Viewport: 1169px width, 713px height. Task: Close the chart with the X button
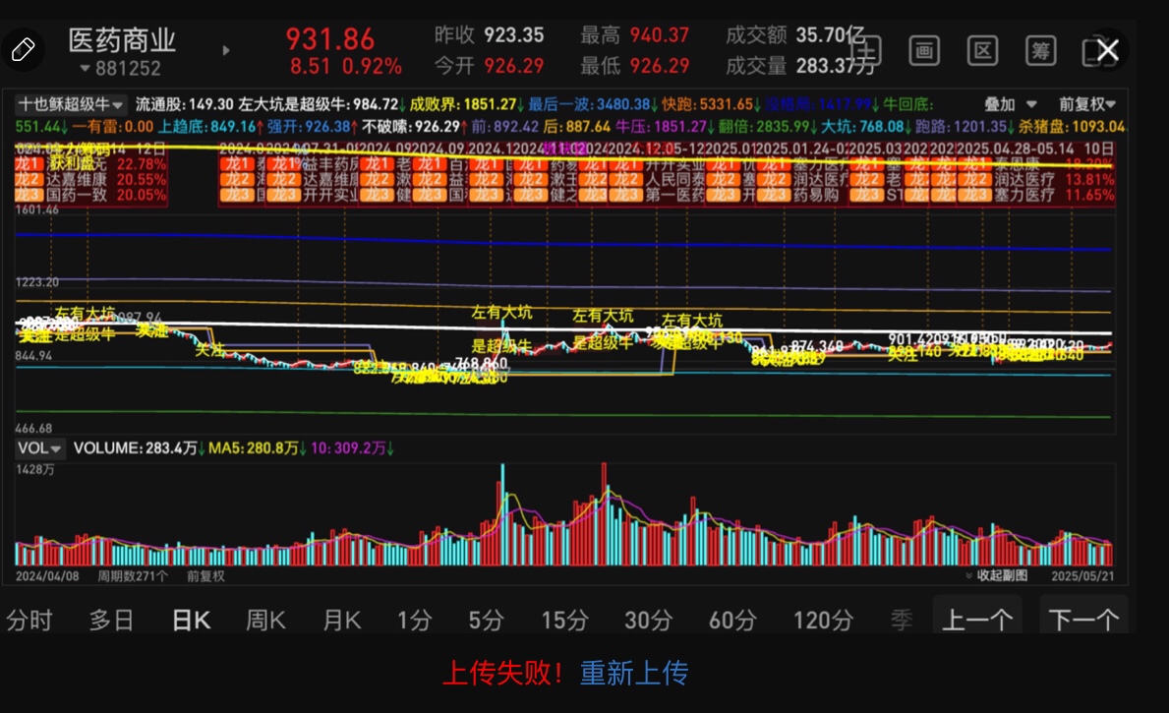coord(1108,51)
